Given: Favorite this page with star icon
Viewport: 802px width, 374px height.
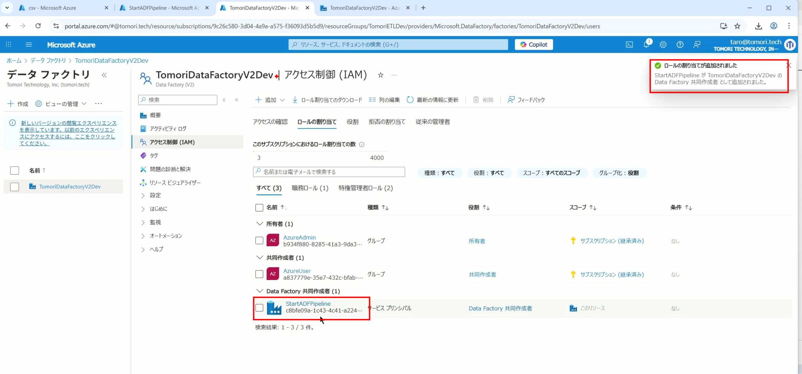Looking at the screenshot, I should [380, 75].
